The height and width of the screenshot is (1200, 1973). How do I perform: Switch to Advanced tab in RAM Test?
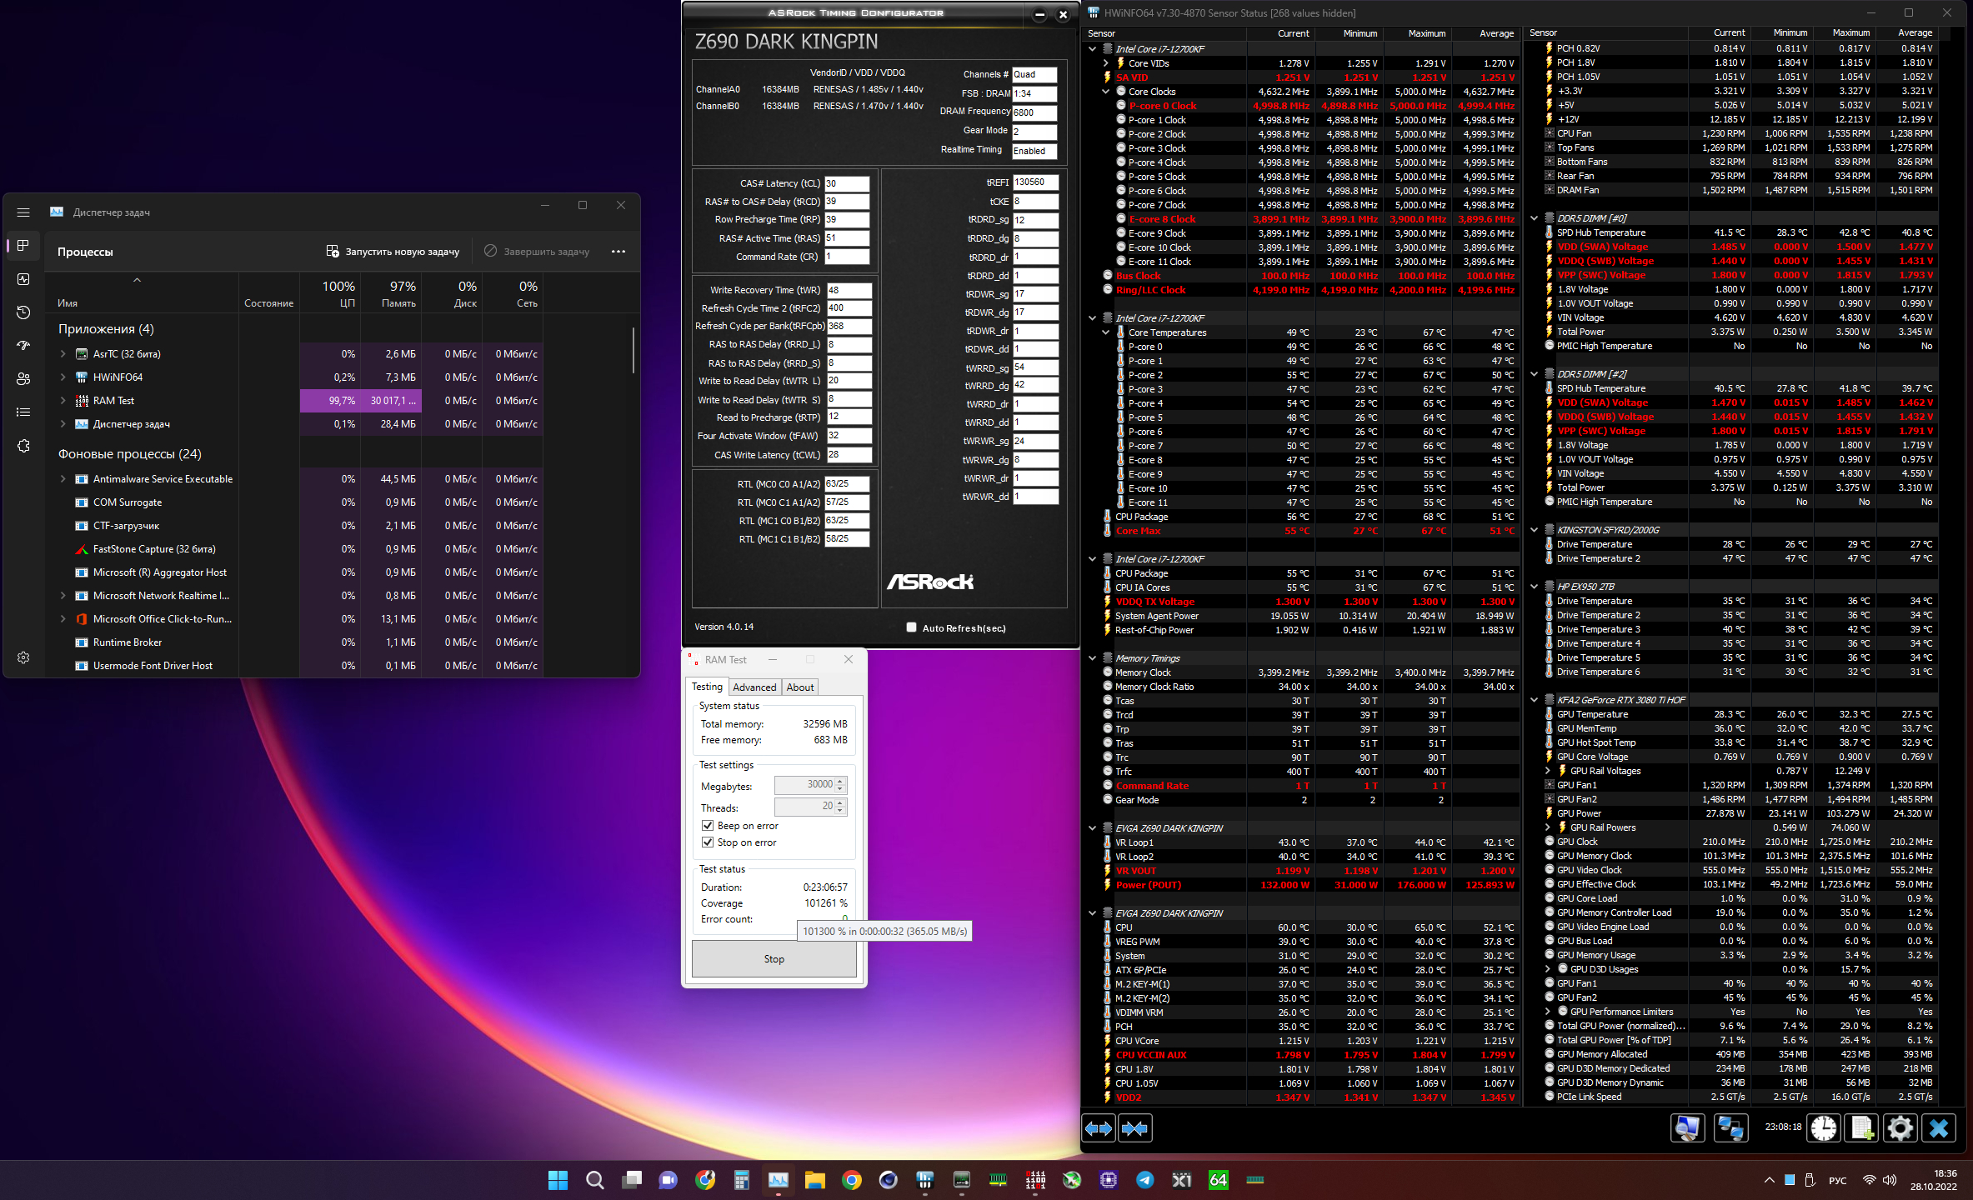[754, 687]
